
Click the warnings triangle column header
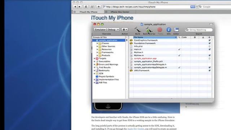pos(203,37)
